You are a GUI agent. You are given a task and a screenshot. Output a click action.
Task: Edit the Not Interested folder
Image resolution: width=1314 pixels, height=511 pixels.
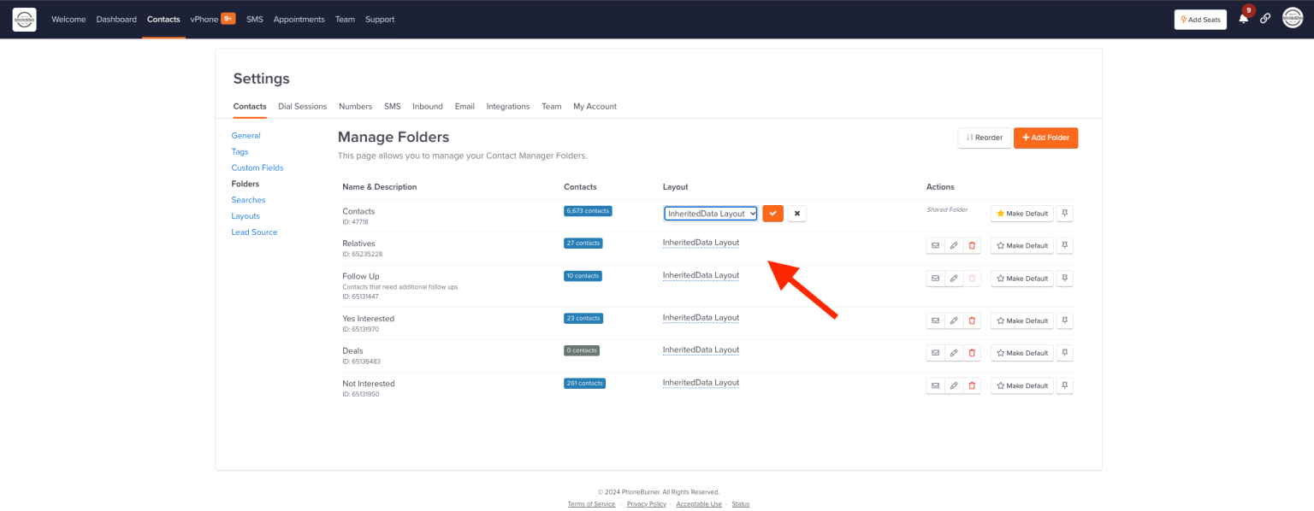click(953, 385)
